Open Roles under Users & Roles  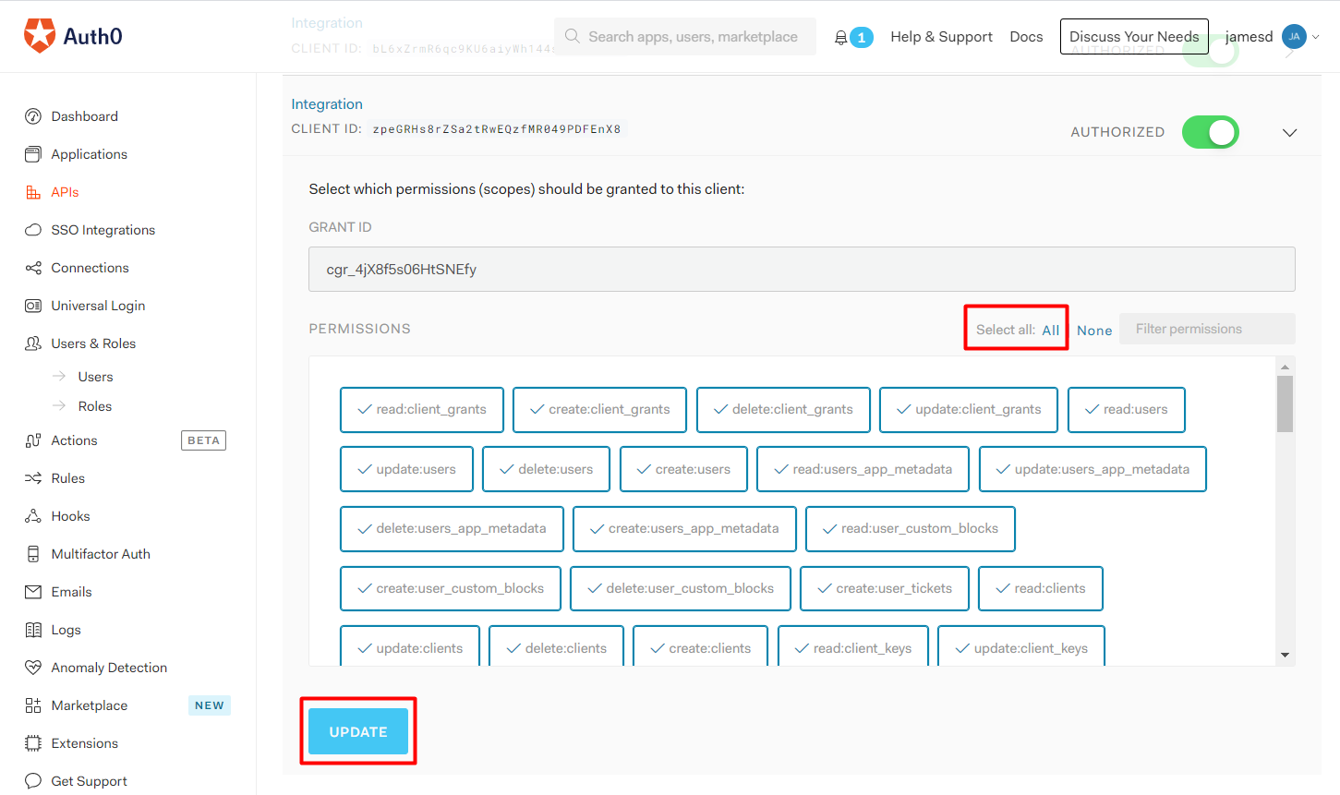[x=95, y=406]
